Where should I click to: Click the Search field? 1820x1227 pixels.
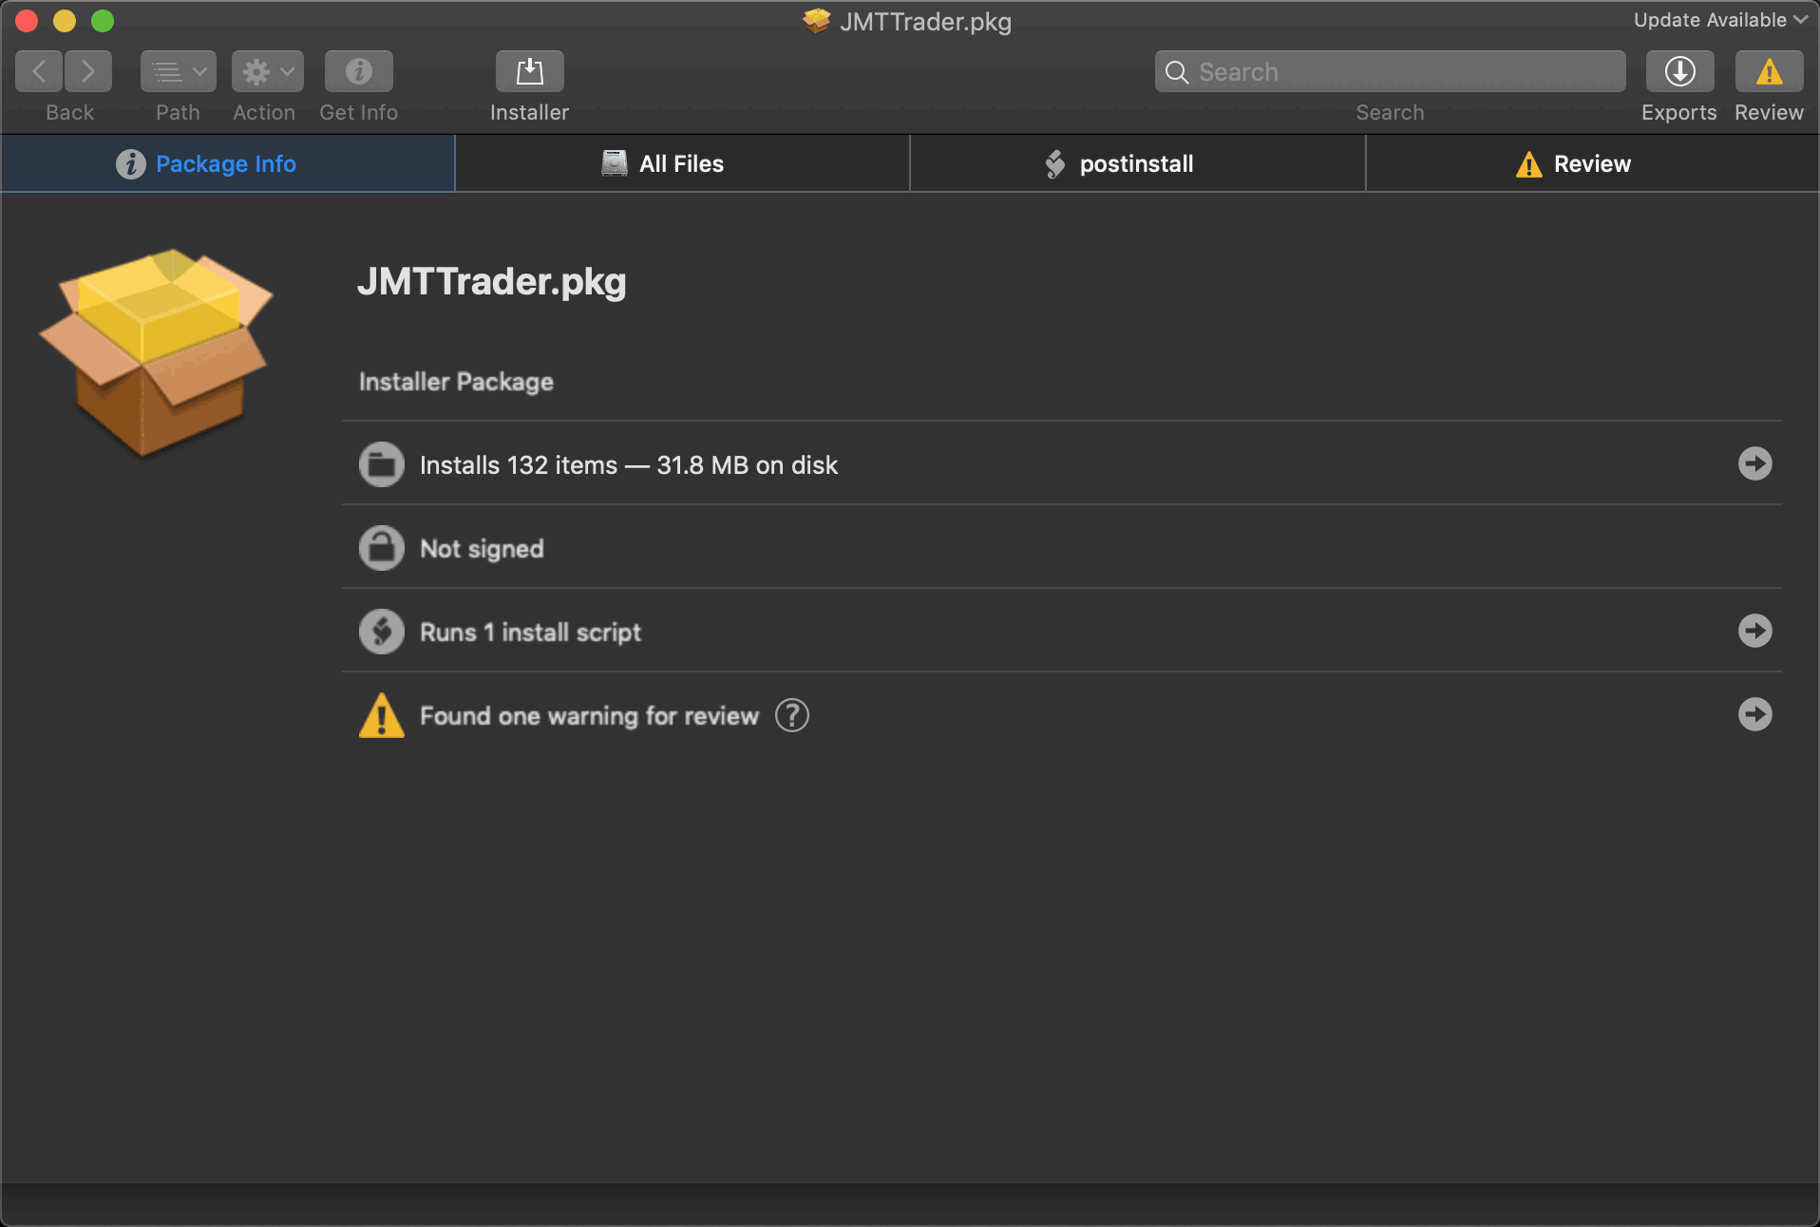click(1389, 72)
